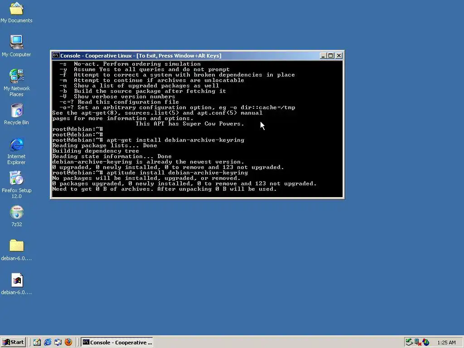The width and height of the screenshot is (464, 348).
Task: Click Safely Remove Hardware tray icon
Action: 409,343
